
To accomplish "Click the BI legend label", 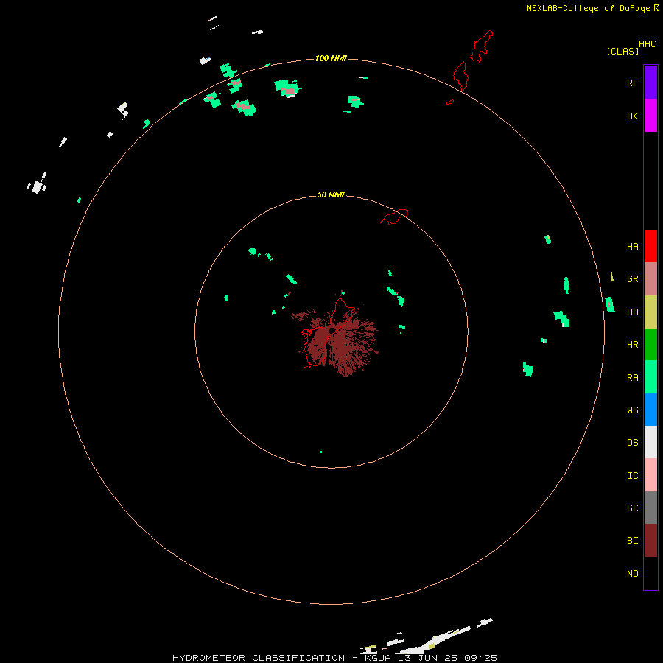I will (x=632, y=541).
